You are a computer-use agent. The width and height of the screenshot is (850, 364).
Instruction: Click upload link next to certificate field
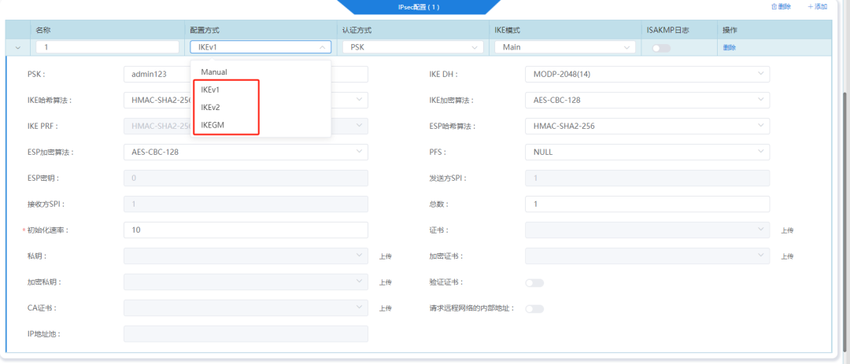click(787, 230)
